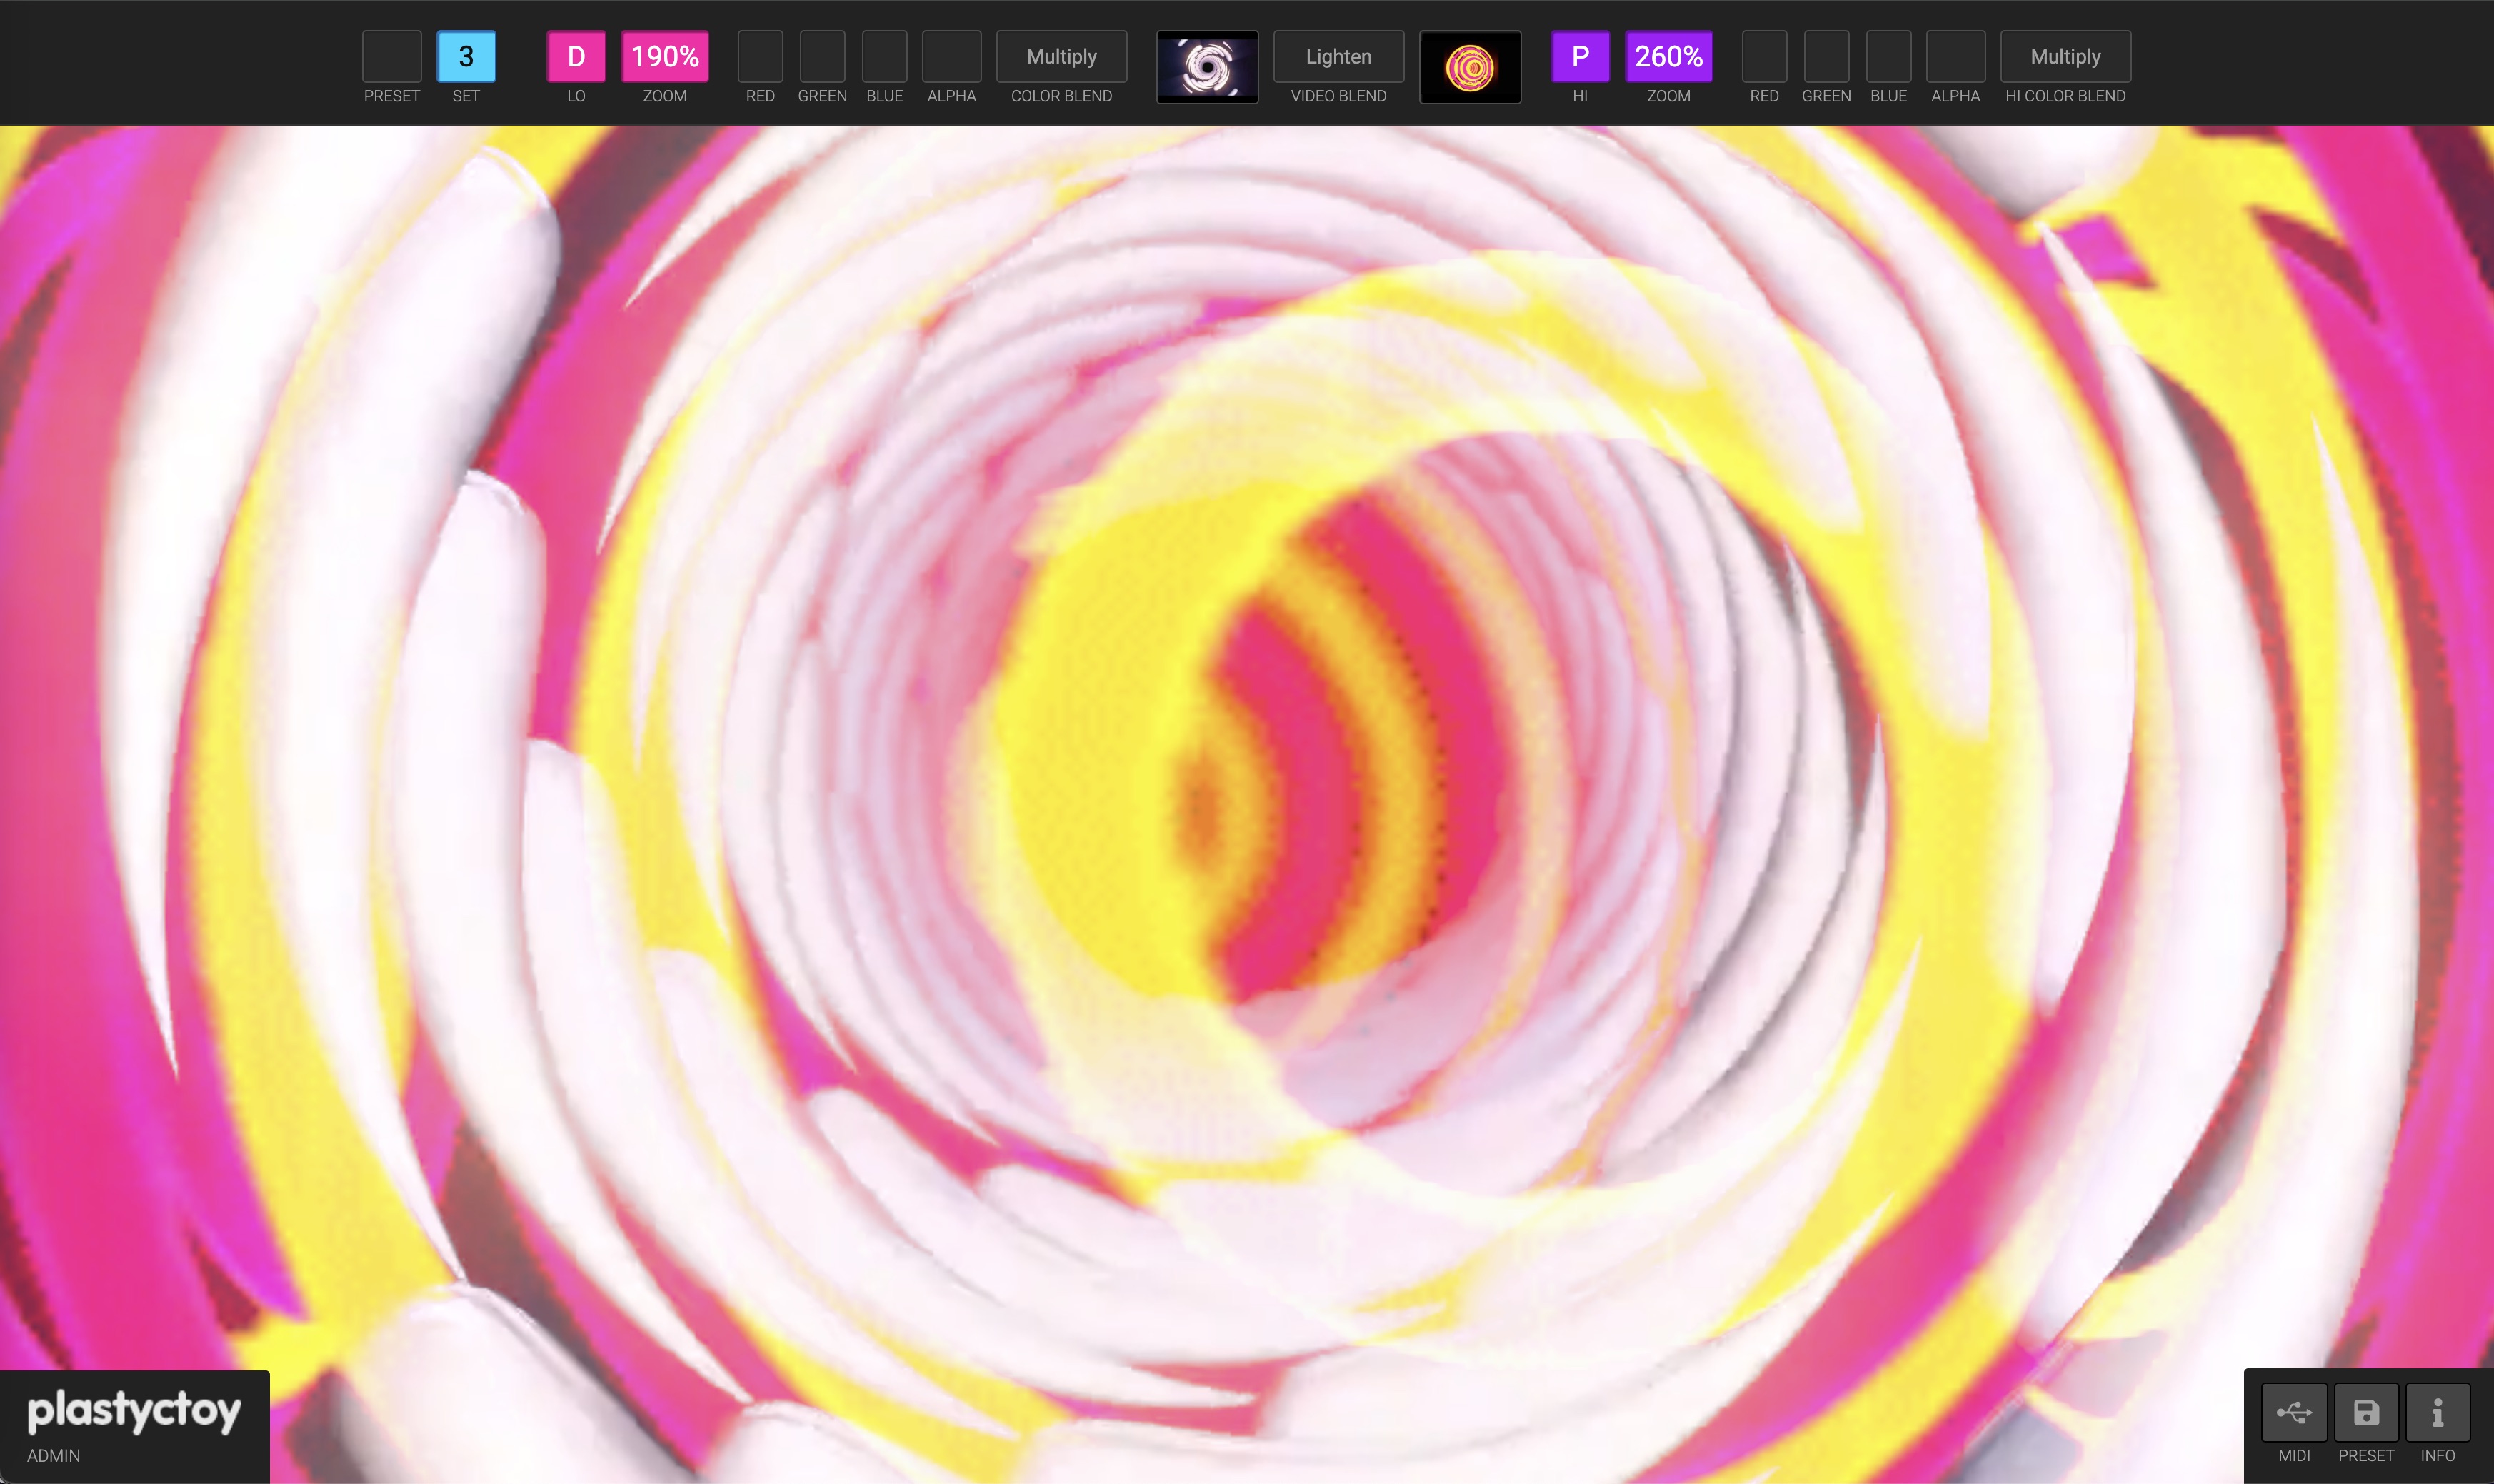Viewport: 2494px width, 1484px height.
Task: Select the white spiral LO video thumbnail
Action: point(1207,67)
